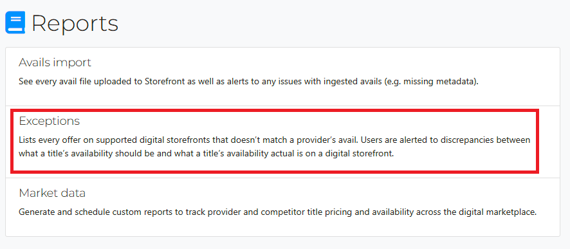Click the blue Reports book icon
This screenshot has height=249, width=570.
pyautogui.click(x=15, y=23)
